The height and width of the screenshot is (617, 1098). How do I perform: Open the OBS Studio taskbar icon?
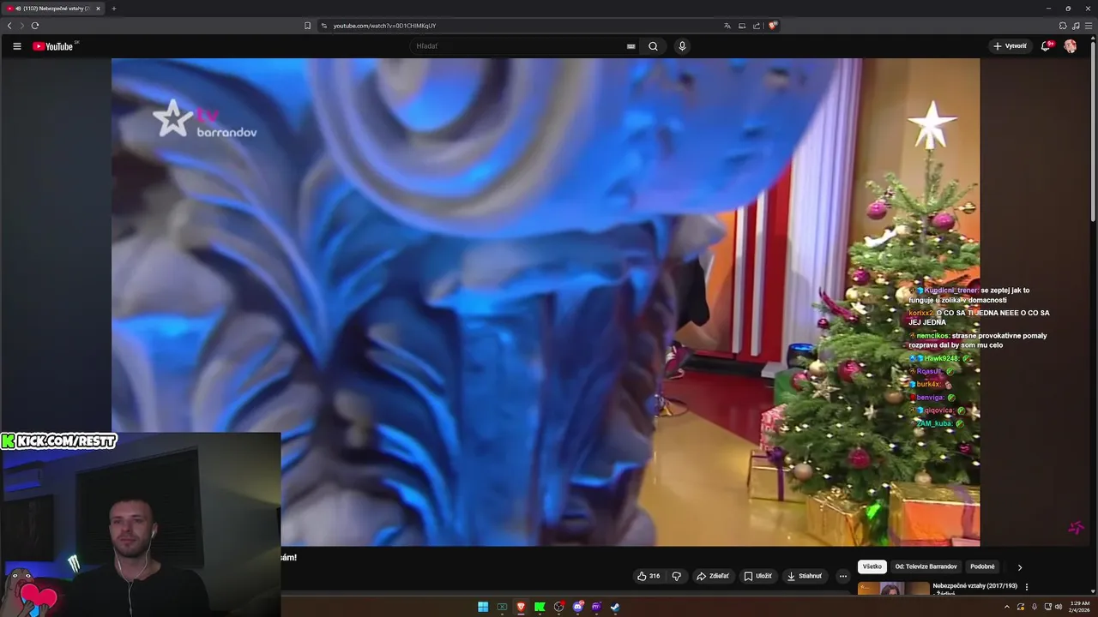(x=558, y=607)
